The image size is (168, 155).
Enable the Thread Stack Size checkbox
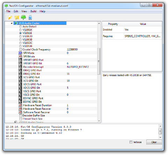coord(21,119)
